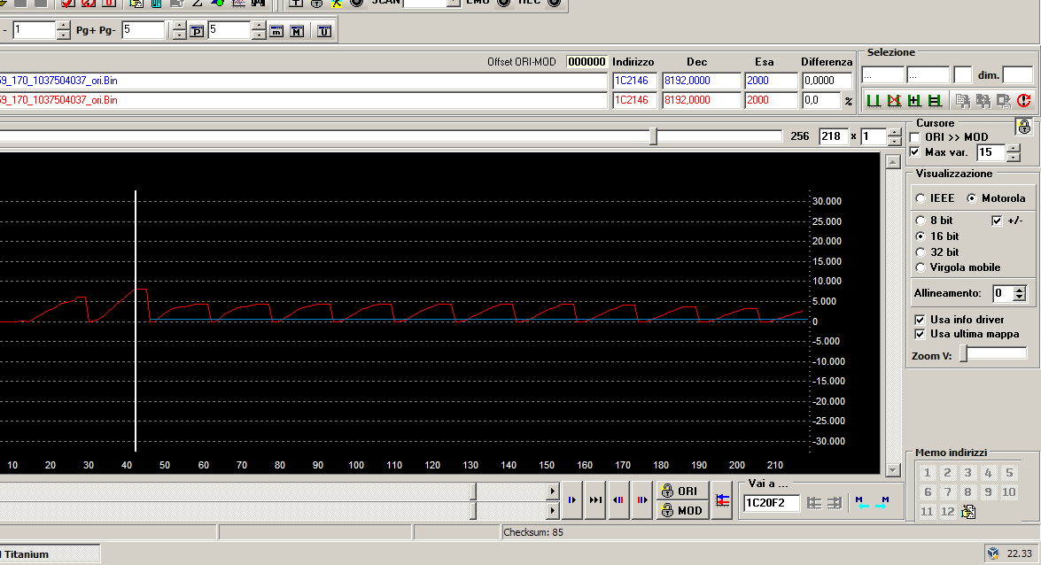Select the 16 bit radio option
Viewport: 1041px width, 565px height.
click(x=921, y=236)
